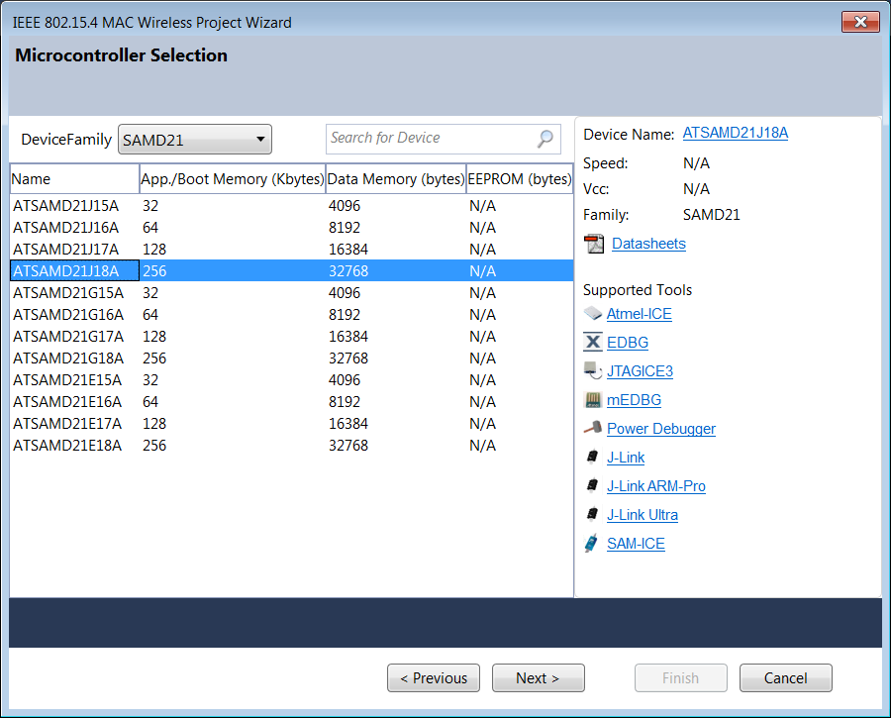
Task: Click the Search for Device field
Action: (x=444, y=139)
